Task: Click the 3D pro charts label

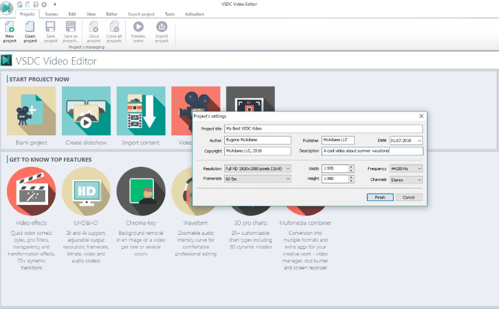Action: tap(251, 223)
